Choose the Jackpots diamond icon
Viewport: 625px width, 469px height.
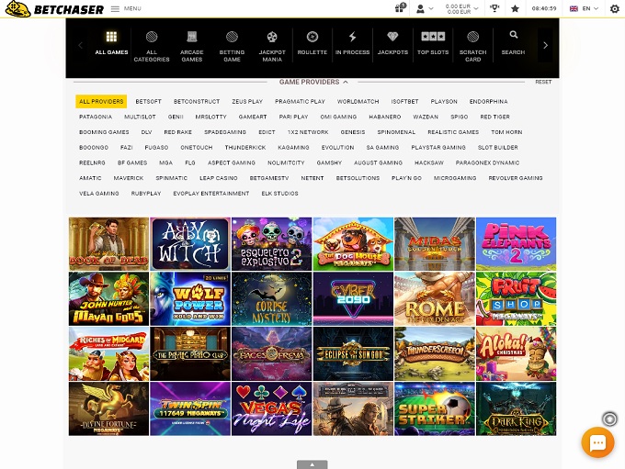click(x=392, y=42)
